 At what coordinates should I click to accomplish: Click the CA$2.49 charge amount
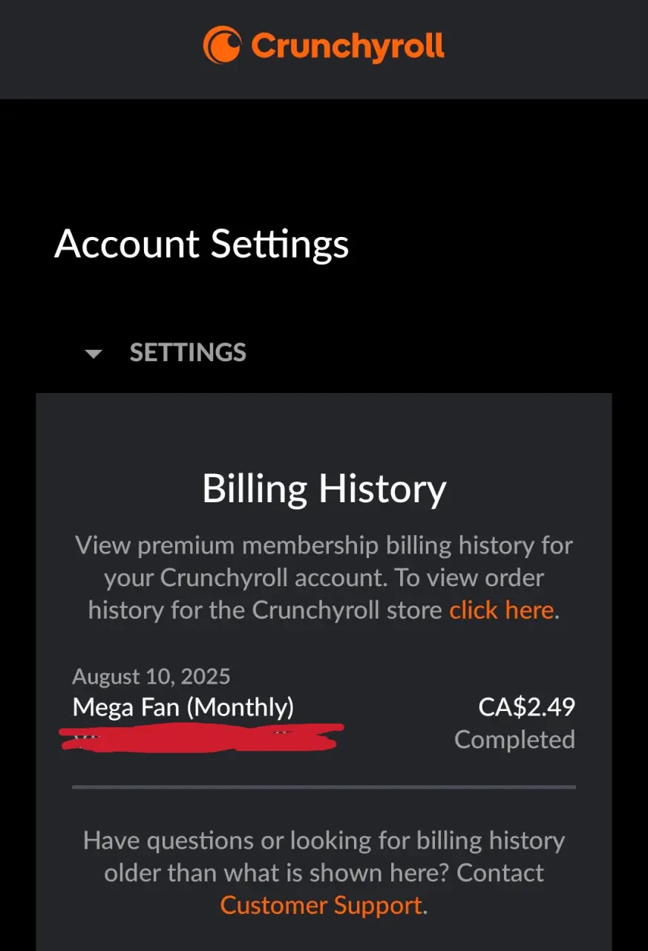[527, 707]
